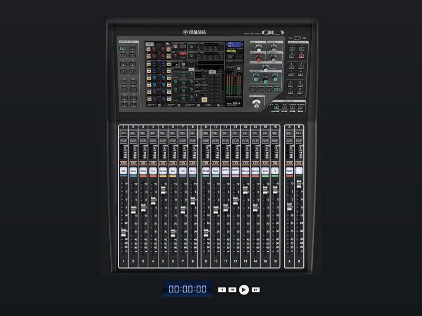This screenshot has width=422, height=316.
Task: Click the Master channel name display
Action: pyautogui.click(x=289, y=171)
